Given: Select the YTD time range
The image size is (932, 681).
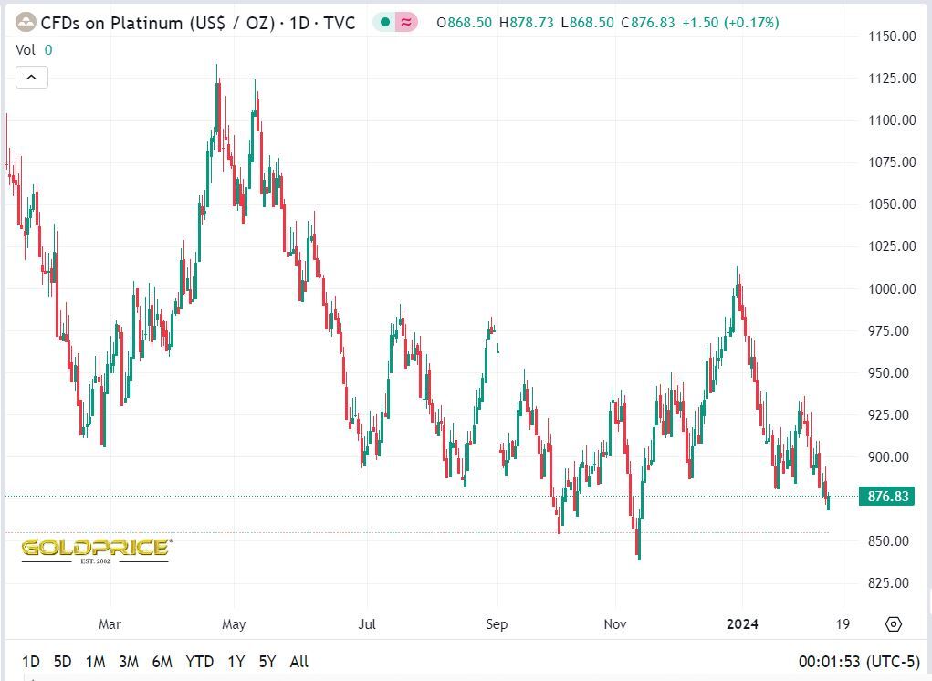Looking at the screenshot, I should coord(199,662).
